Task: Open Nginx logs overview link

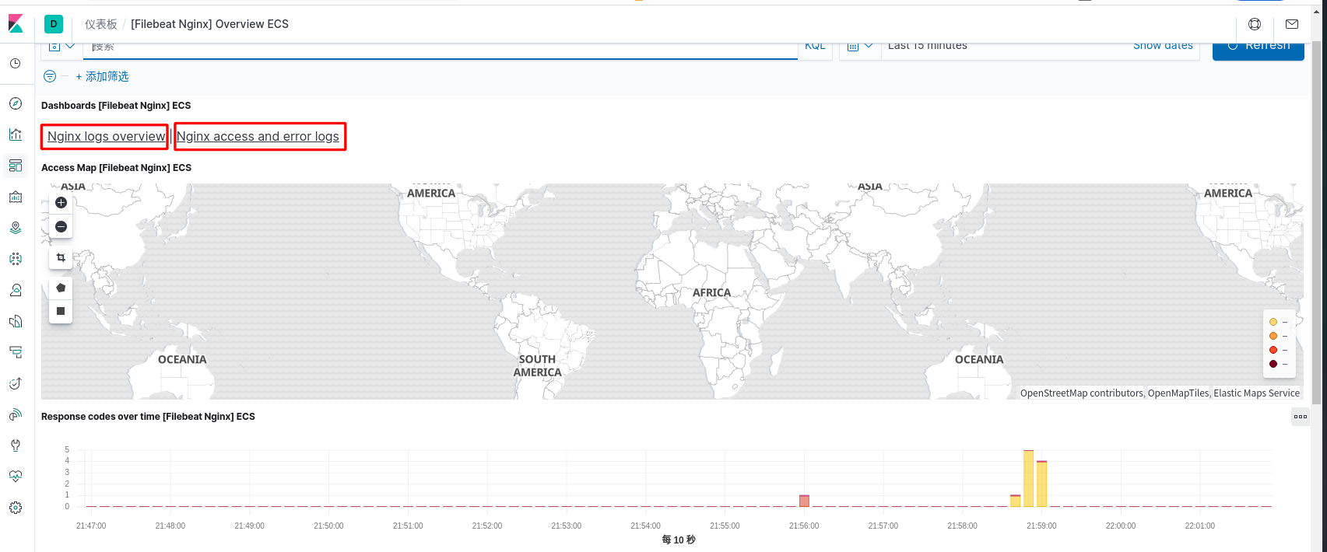Action: pos(107,136)
